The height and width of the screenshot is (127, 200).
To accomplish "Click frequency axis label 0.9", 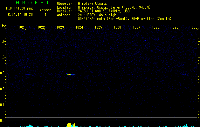I will pyautogui.click(x=3, y=73).
